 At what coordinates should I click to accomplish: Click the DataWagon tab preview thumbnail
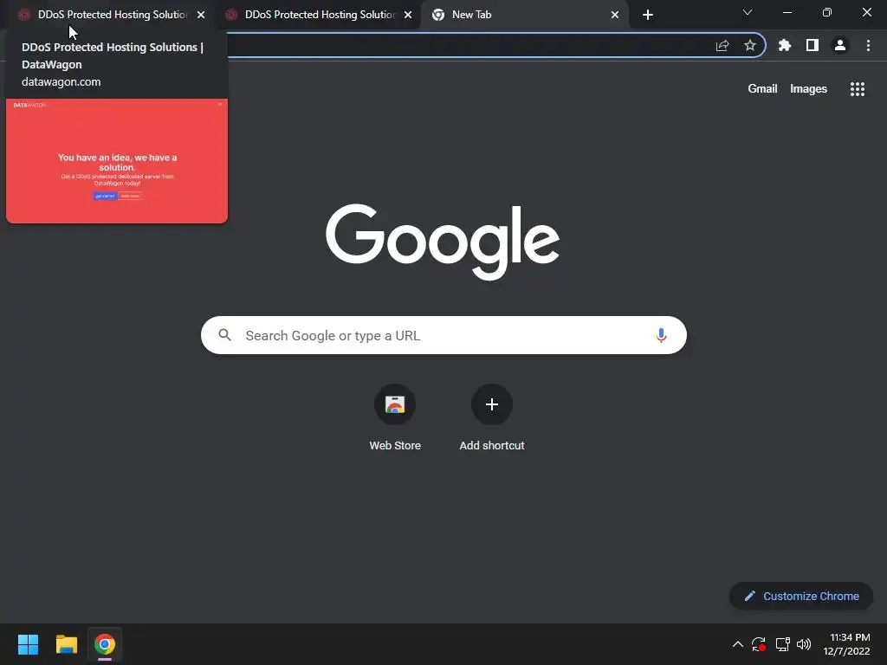point(117,161)
